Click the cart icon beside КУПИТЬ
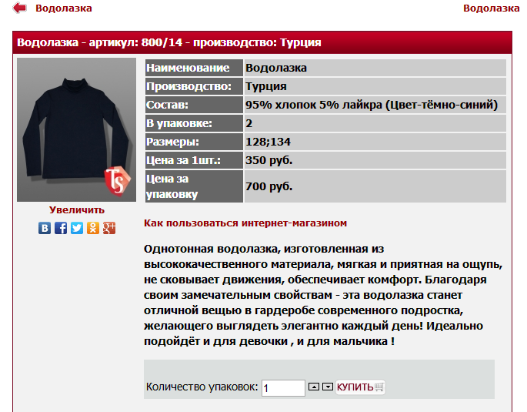Image resolution: width=527 pixels, height=412 pixels. (379, 387)
